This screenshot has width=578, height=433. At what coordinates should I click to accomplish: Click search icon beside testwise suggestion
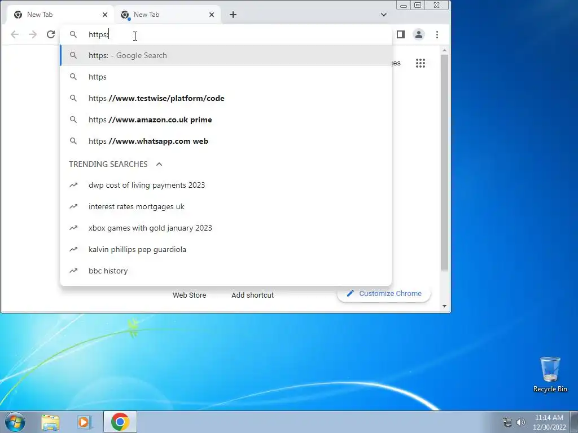tap(73, 98)
